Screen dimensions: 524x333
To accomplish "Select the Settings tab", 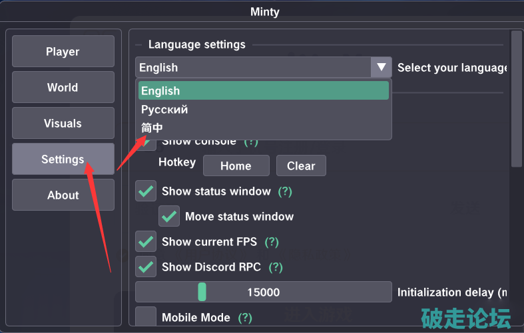I will click(x=63, y=160).
